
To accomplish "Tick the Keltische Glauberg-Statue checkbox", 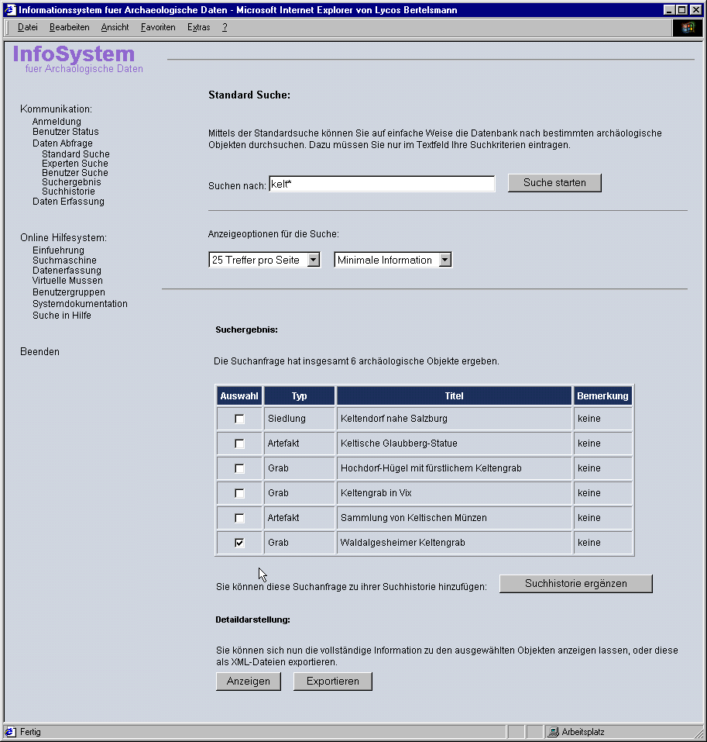I will click(239, 443).
